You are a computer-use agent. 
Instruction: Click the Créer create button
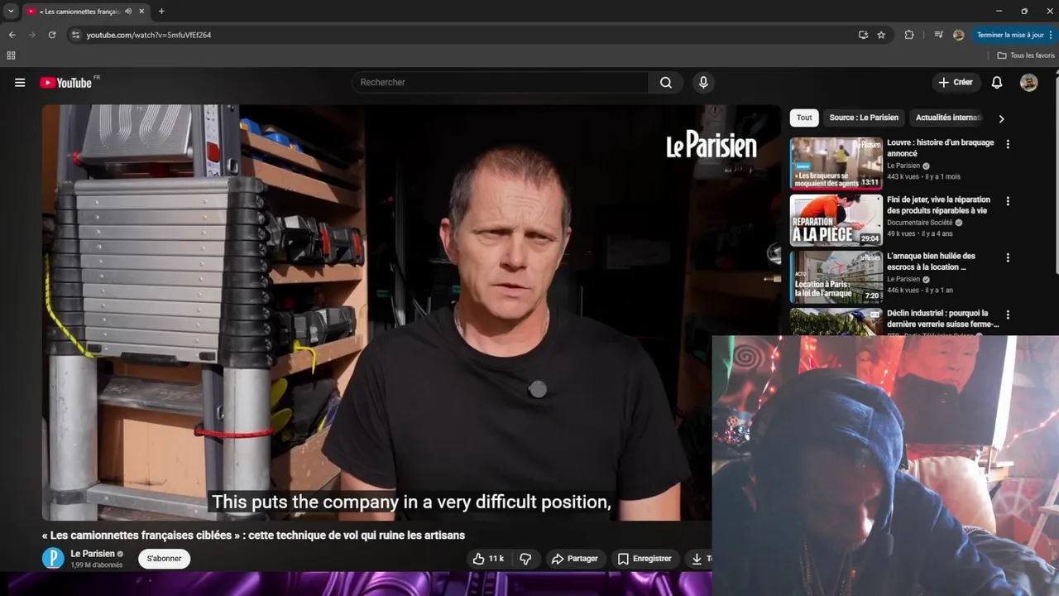(x=955, y=83)
